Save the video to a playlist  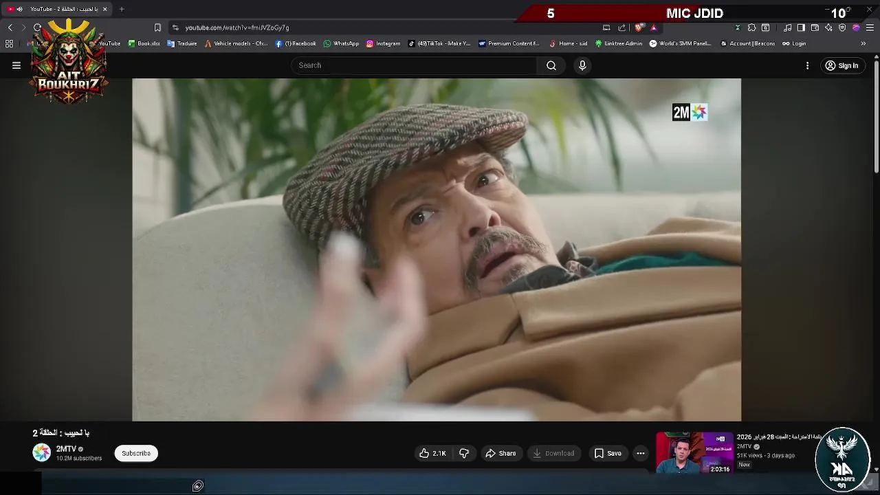coord(608,453)
